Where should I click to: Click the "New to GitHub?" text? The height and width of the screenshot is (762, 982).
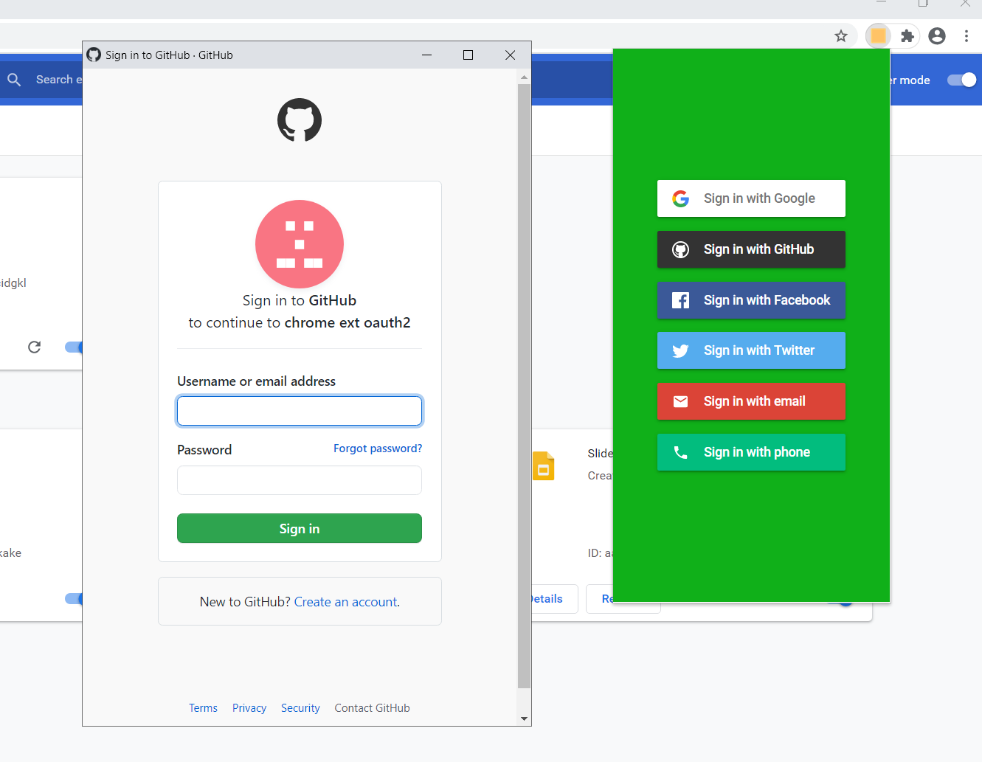pyautogui.click(x=245, y=602)
